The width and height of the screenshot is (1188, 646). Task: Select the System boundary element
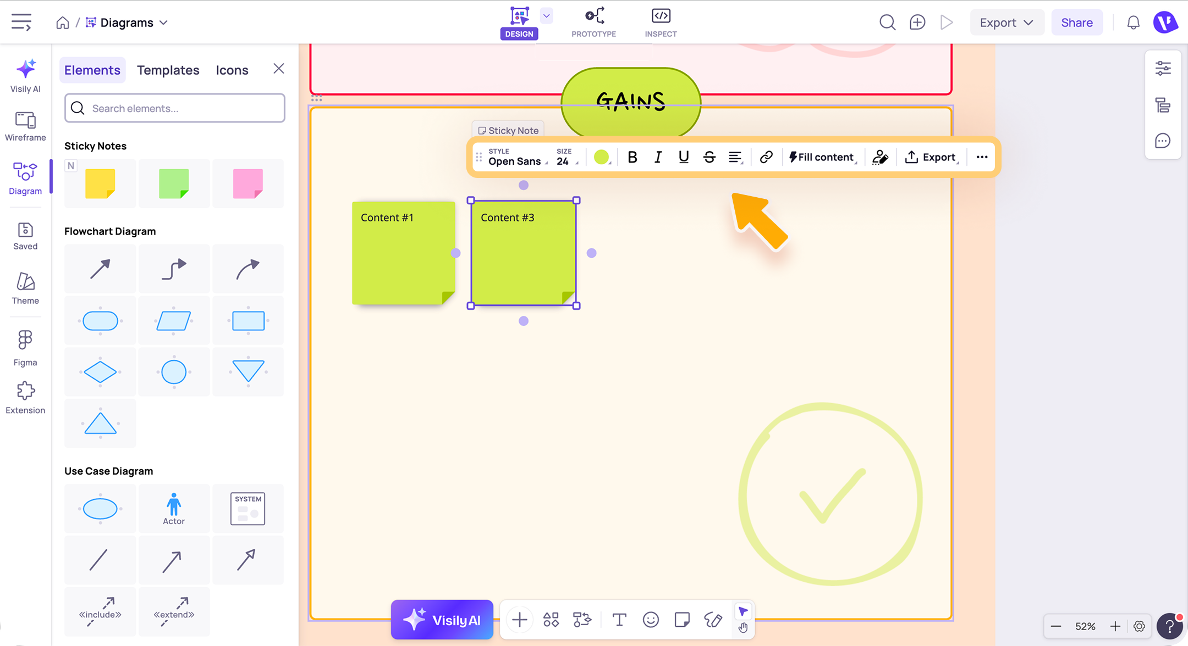248,509
